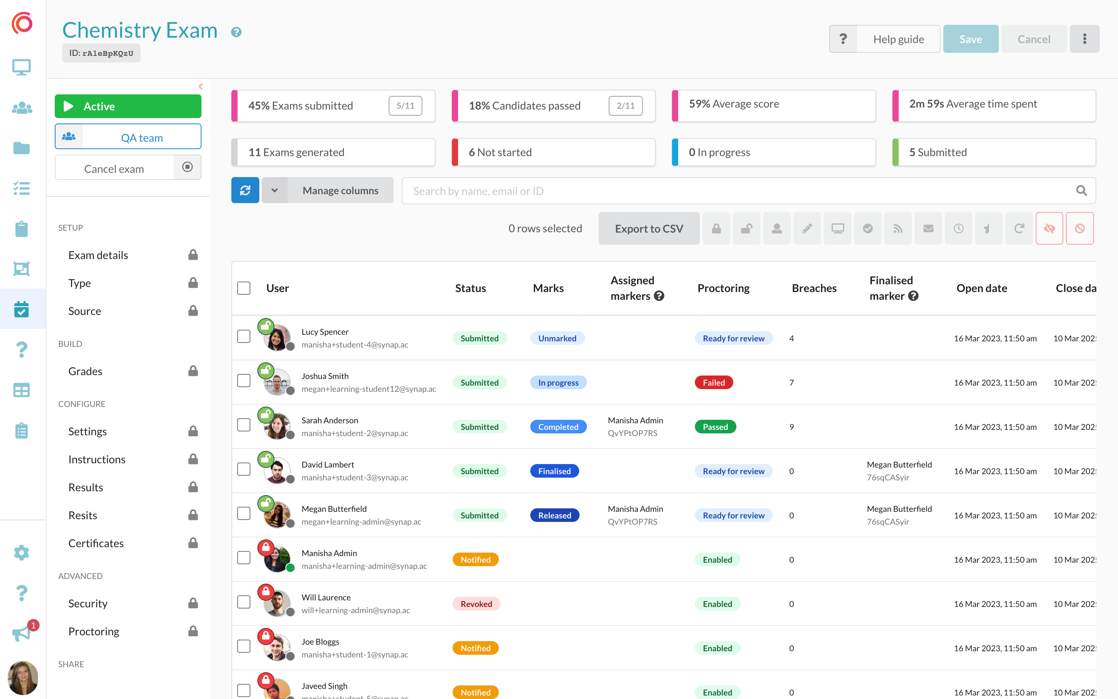Open Exam details in the setup menu

[98, 255]
